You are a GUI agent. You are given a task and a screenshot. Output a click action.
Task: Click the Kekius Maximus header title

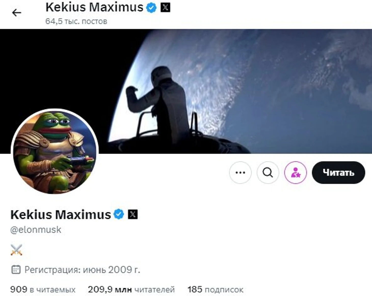coord(94,7)
